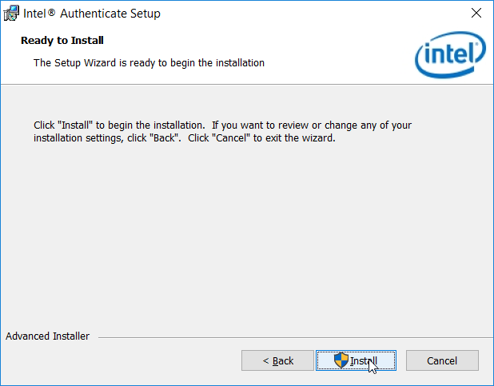Click the UAC shield icon on Install button
The image size is (494, 386).
[x=341, y=360]
